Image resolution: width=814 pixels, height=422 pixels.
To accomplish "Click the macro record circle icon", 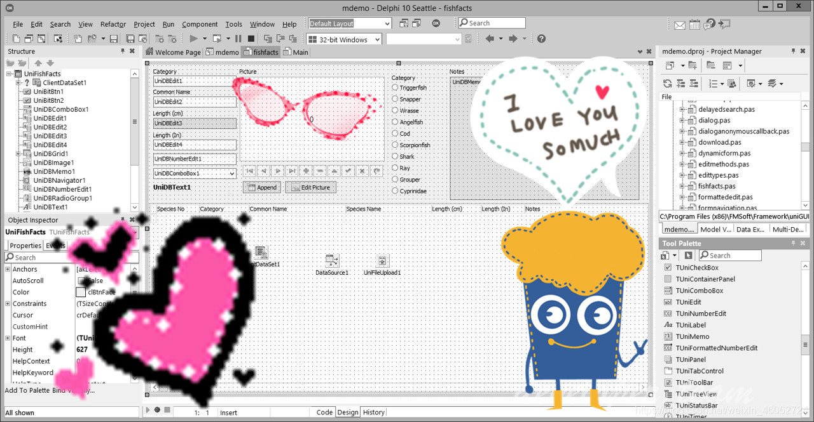I will click(157, 409).
